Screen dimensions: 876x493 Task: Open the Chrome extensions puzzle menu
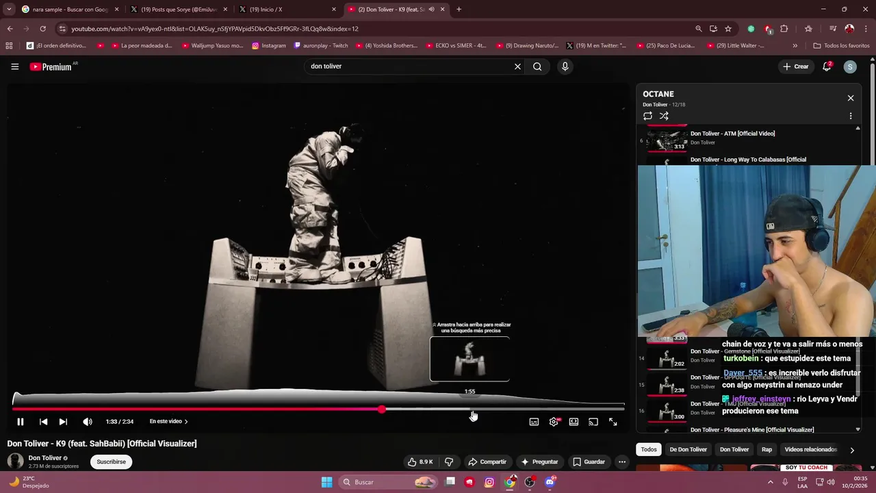tap(784, 29)
